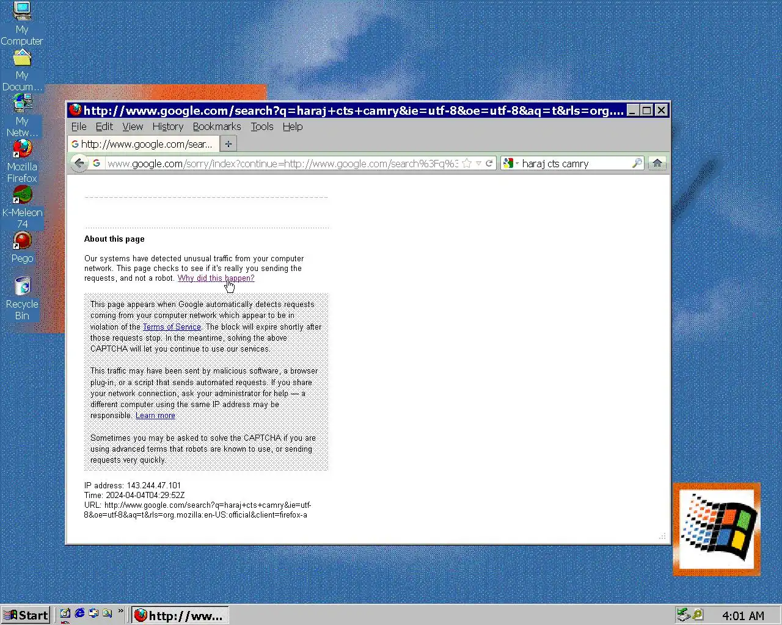Open the History menu
This screenshot has width=782, height=625.
click(168, 126)
